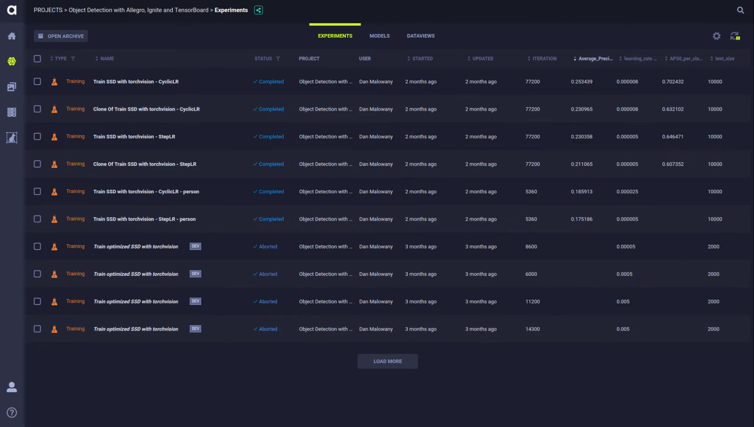
Task: Open Object Detection project breadcrumb link
Action: coord(138,10)
